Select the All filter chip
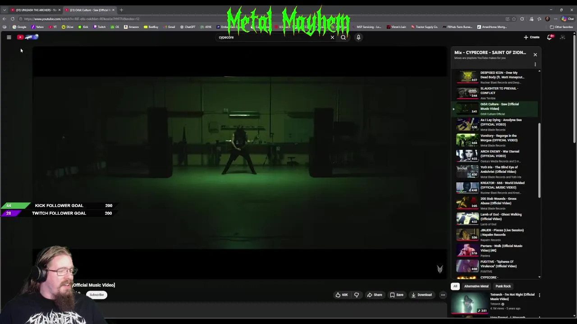Viewport: 577px width, 324px height. pos(455,286)
